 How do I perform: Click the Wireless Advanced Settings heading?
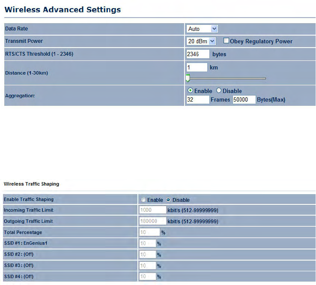[x=63, y=9]
